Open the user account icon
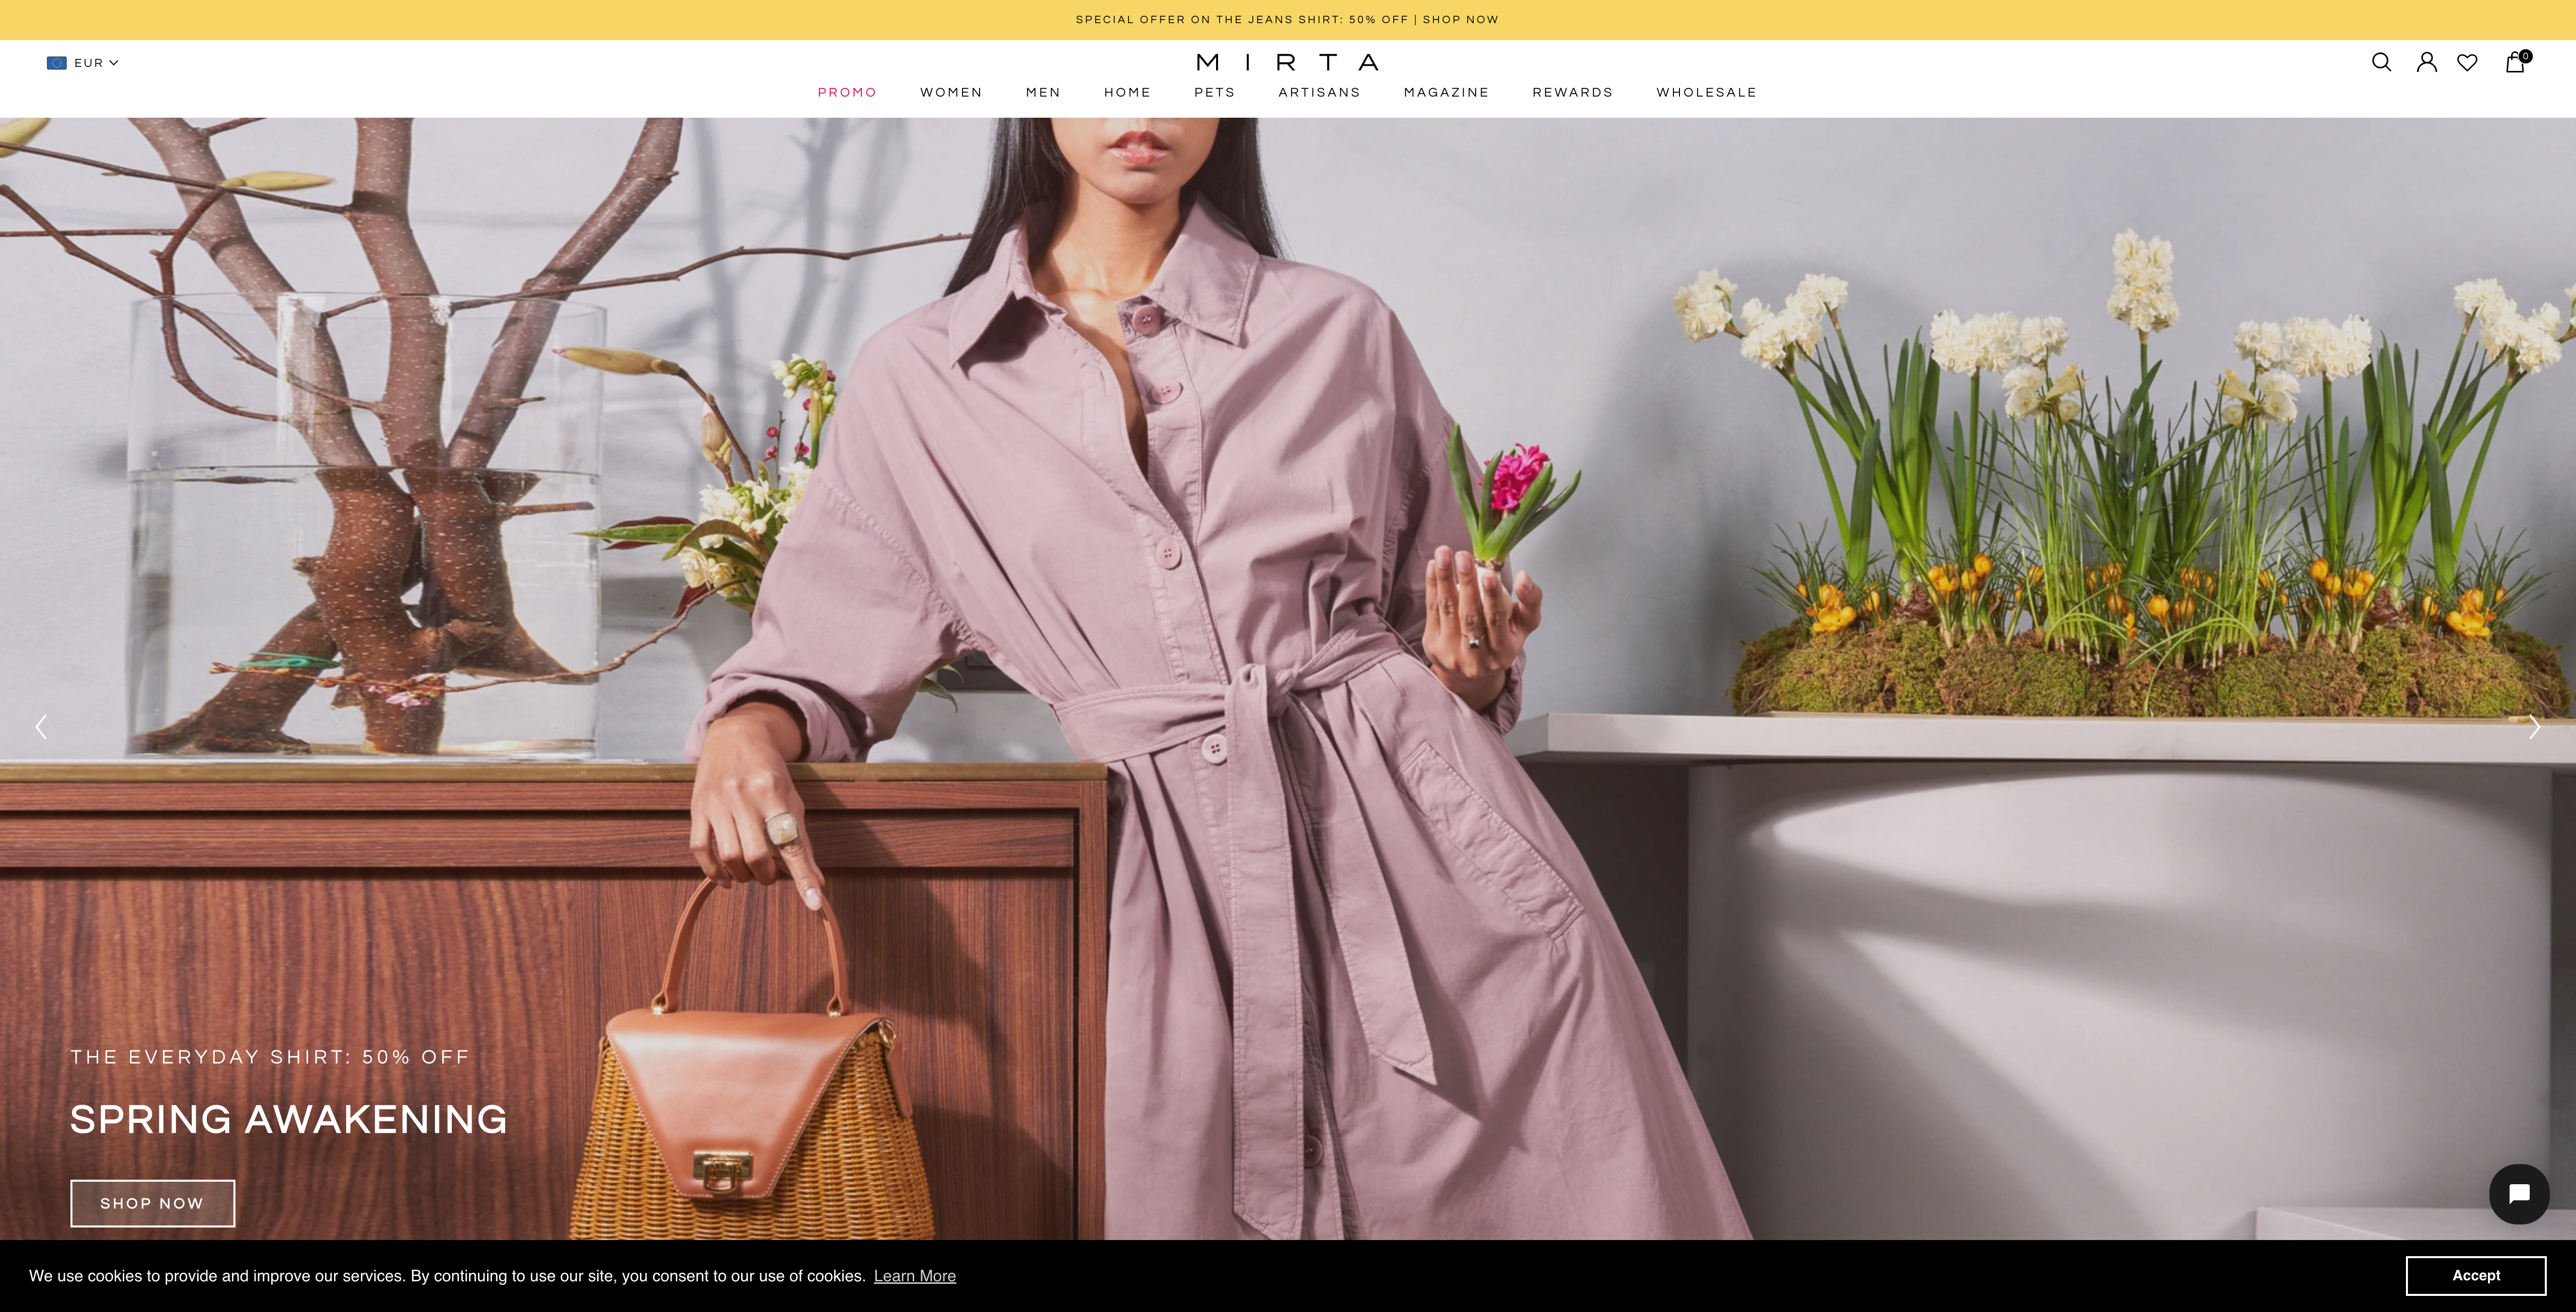The width and height of the screenshot is (2576, 1312). tap(2426, 62)
